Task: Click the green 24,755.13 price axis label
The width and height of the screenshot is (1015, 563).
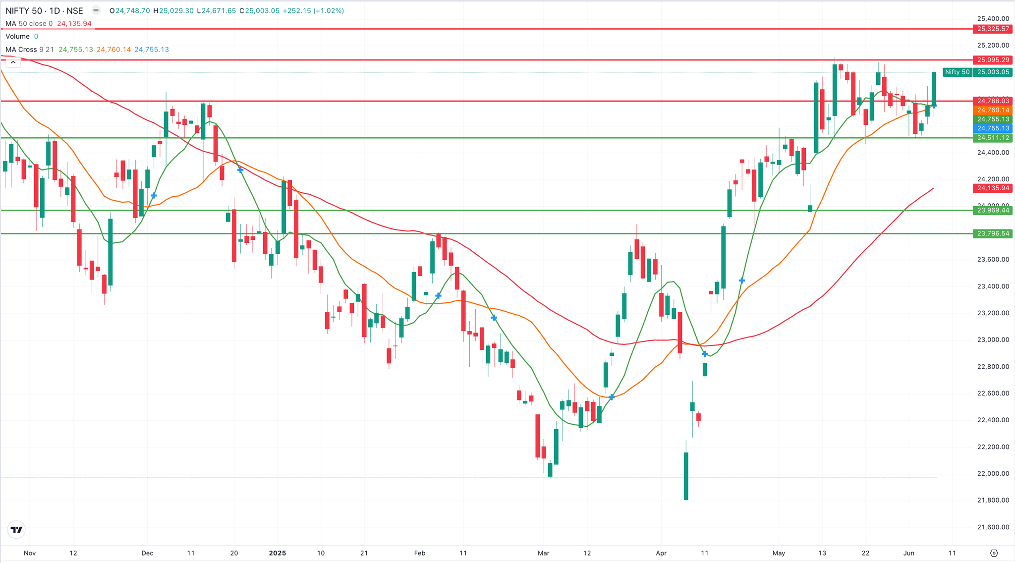Action: [993, 119]
